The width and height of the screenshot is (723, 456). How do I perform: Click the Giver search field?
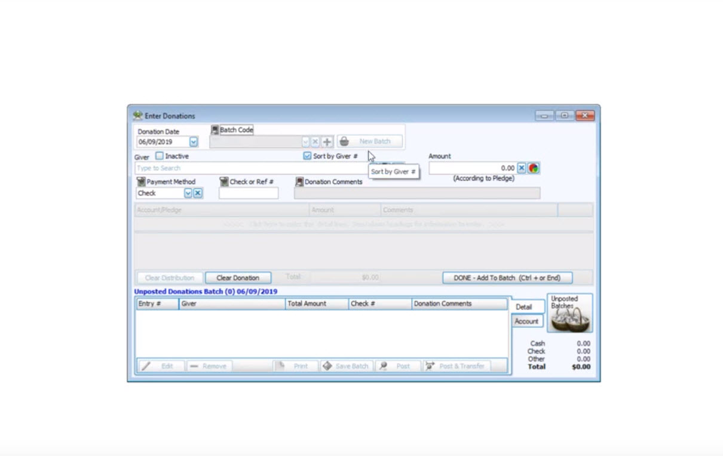coord(251,169)
